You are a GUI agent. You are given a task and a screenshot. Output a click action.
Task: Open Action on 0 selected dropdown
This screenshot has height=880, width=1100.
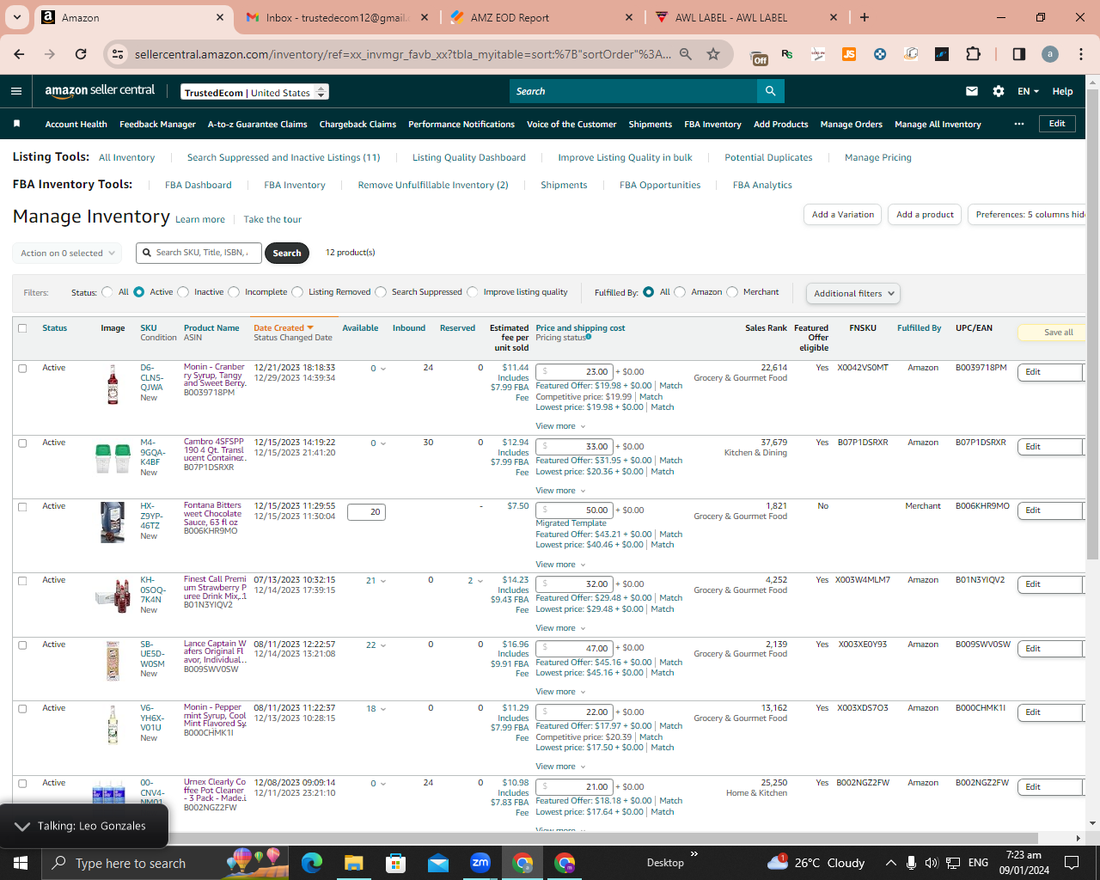coord(66,254)
